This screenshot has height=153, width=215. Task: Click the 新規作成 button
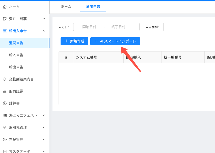click(x=74, y=41)
